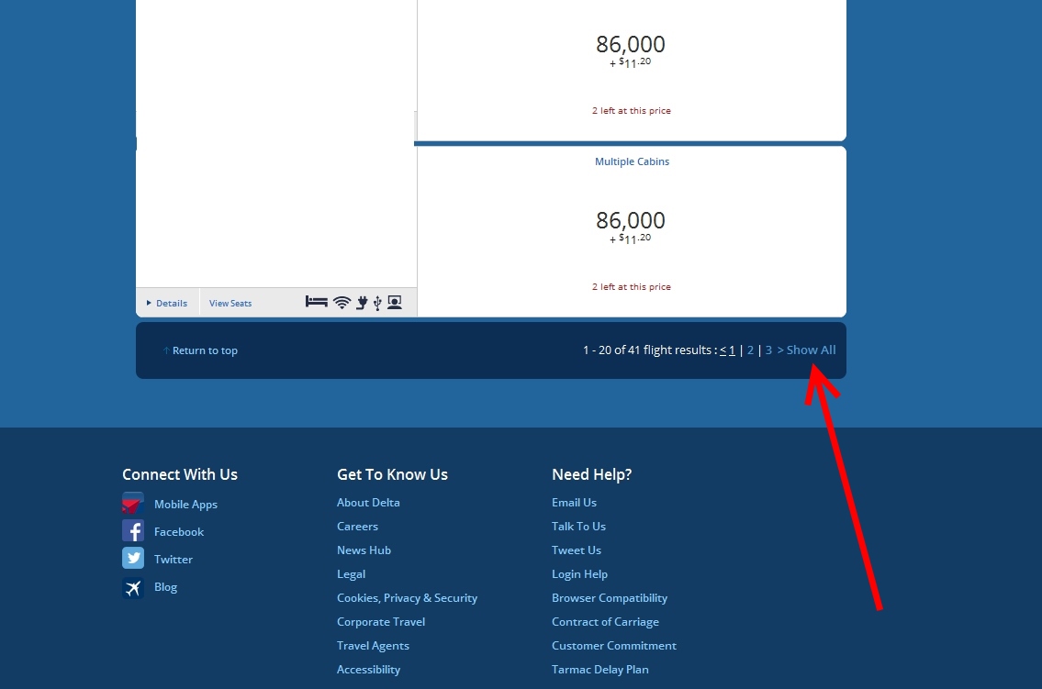The width and height of the screenshot is (1042, 689).
Task: Open Contract of Carriage link
Action: pyautogui.click(x=605, y=622)
